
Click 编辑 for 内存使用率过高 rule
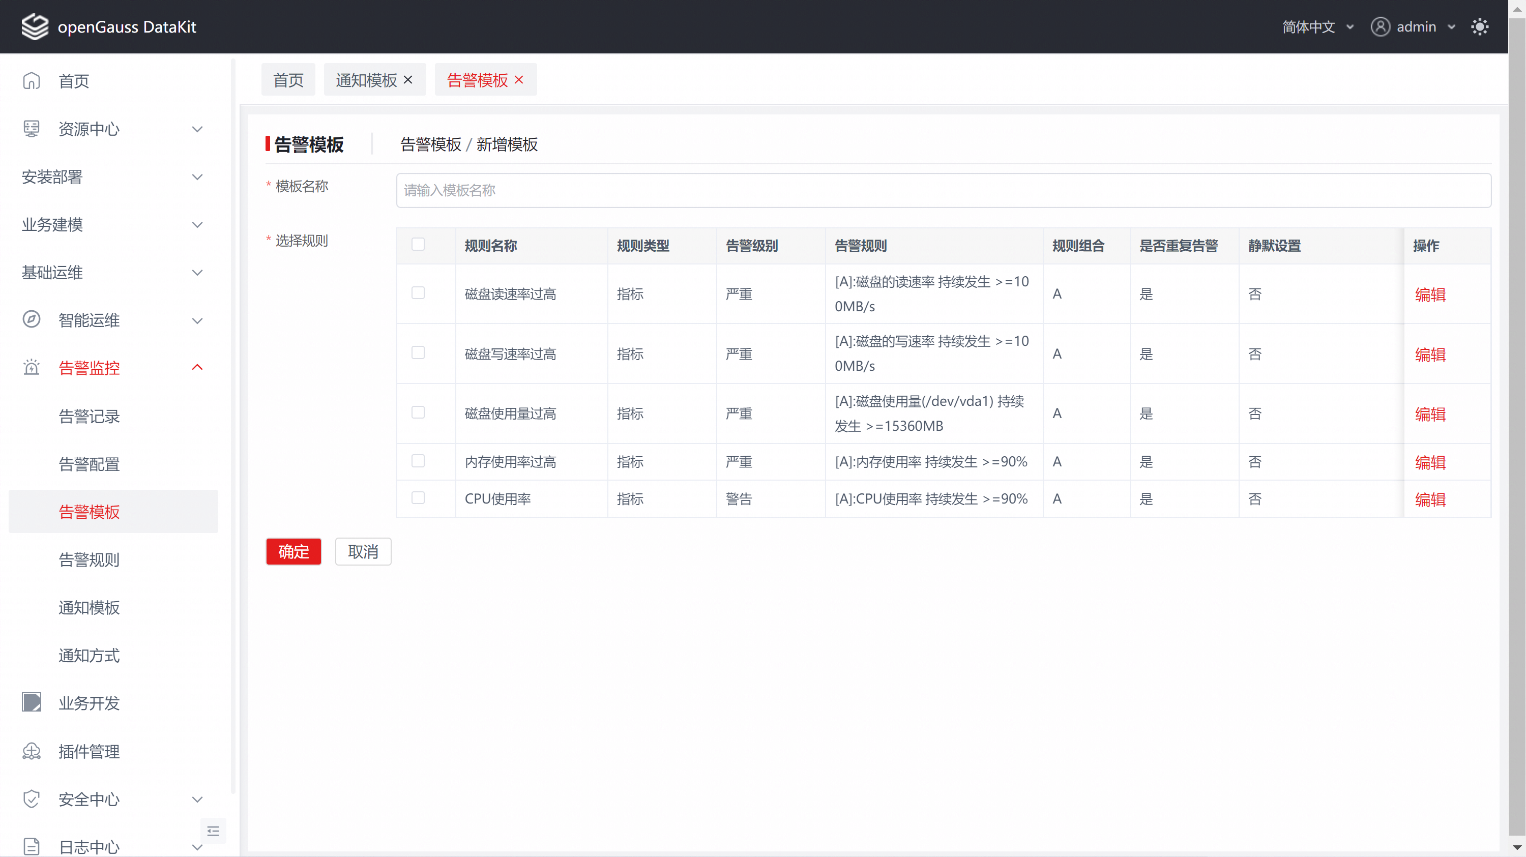click(x=1429, y=462)
